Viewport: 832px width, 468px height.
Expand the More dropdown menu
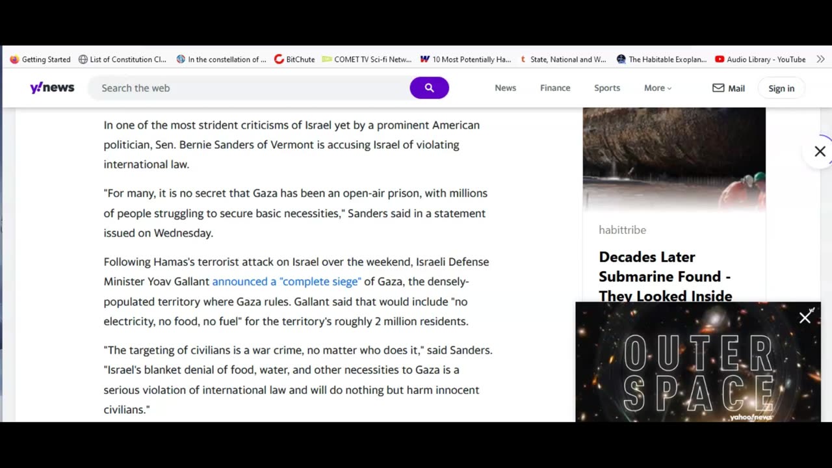click(x=658, y=88)
